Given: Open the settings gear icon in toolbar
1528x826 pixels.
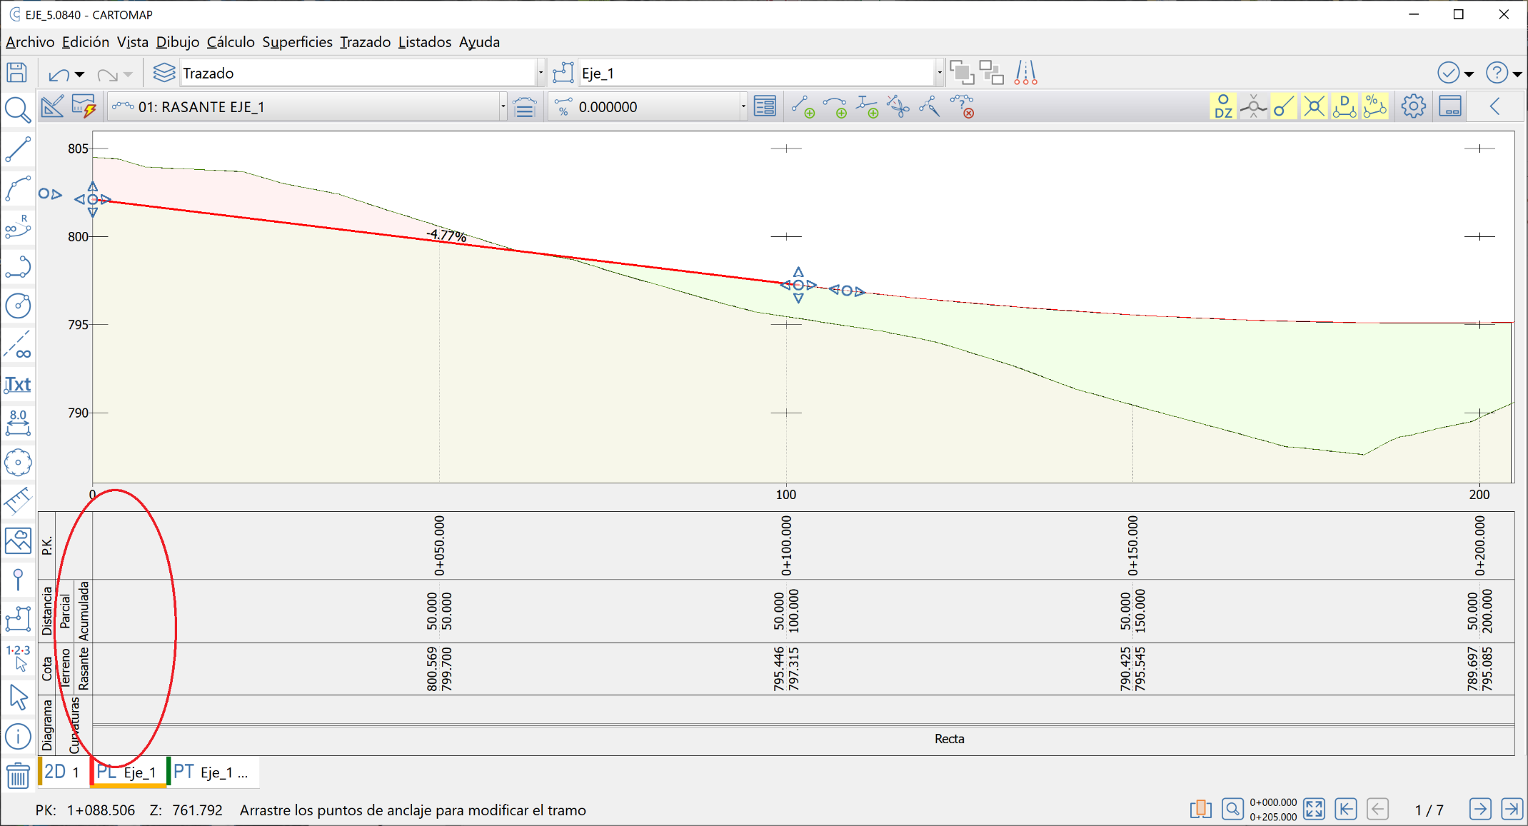Looking at the screenshot, I should (x=1413, y=105).
